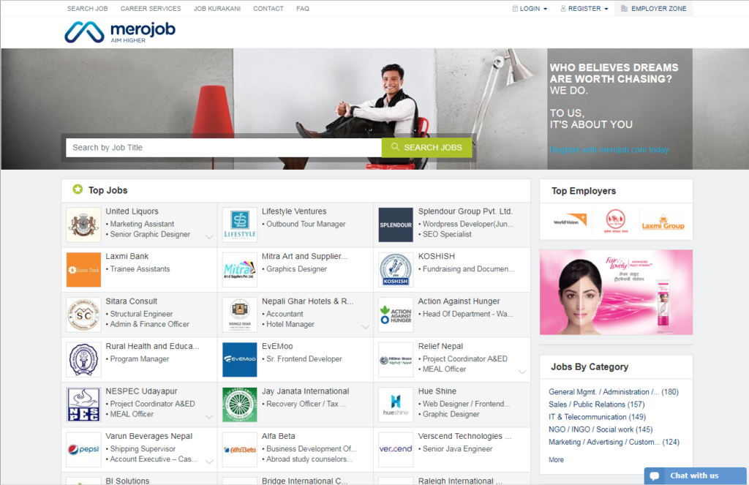Screen dimensions: 749x485
Task: Open the United Liquors company logo
Action: click(x=83, y=225)
